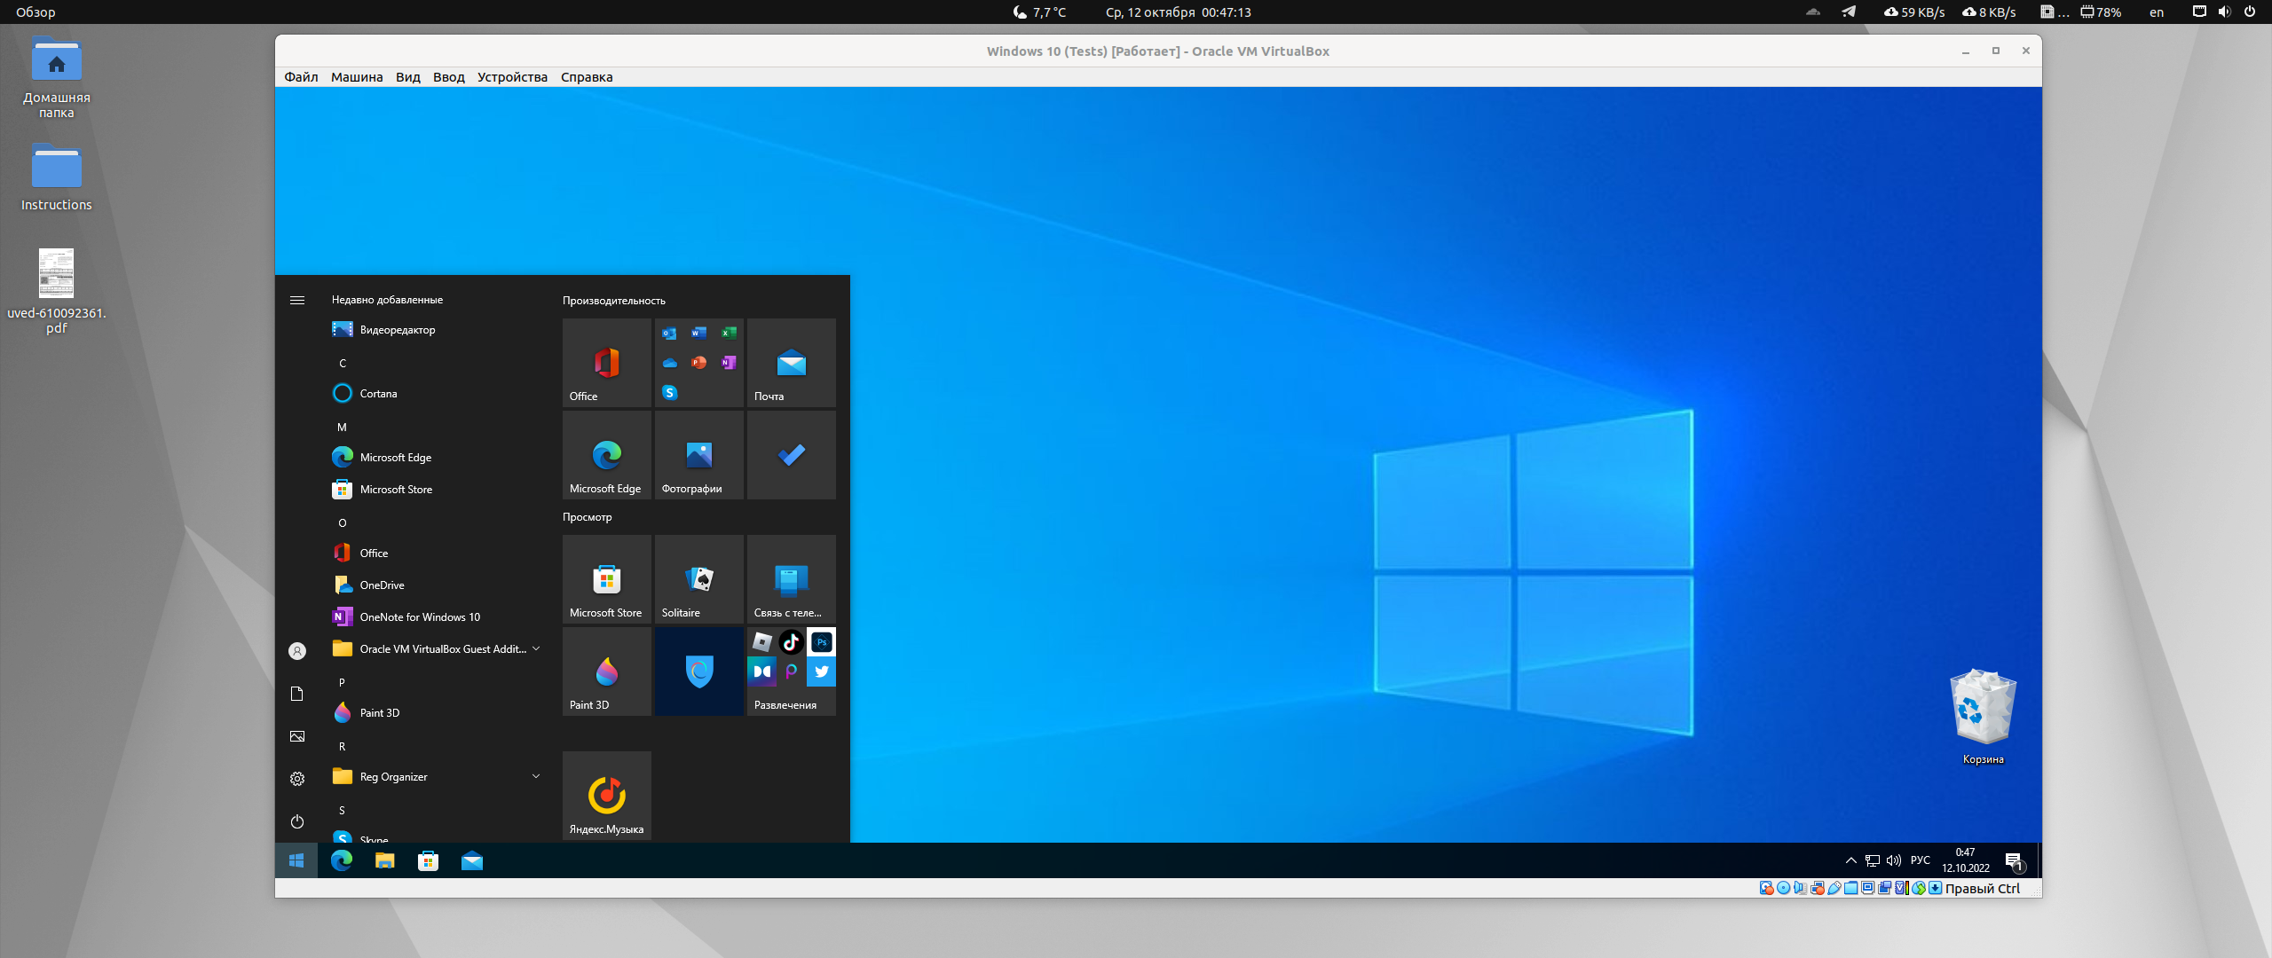Screen dimensions: 2272x958
Task: Open Microsoft Edge in the app list
Action: click(437, 458)
